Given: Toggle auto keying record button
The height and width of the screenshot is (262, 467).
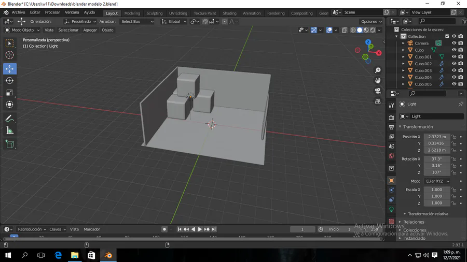Looking at the screenshot, I should pos(164,229).
